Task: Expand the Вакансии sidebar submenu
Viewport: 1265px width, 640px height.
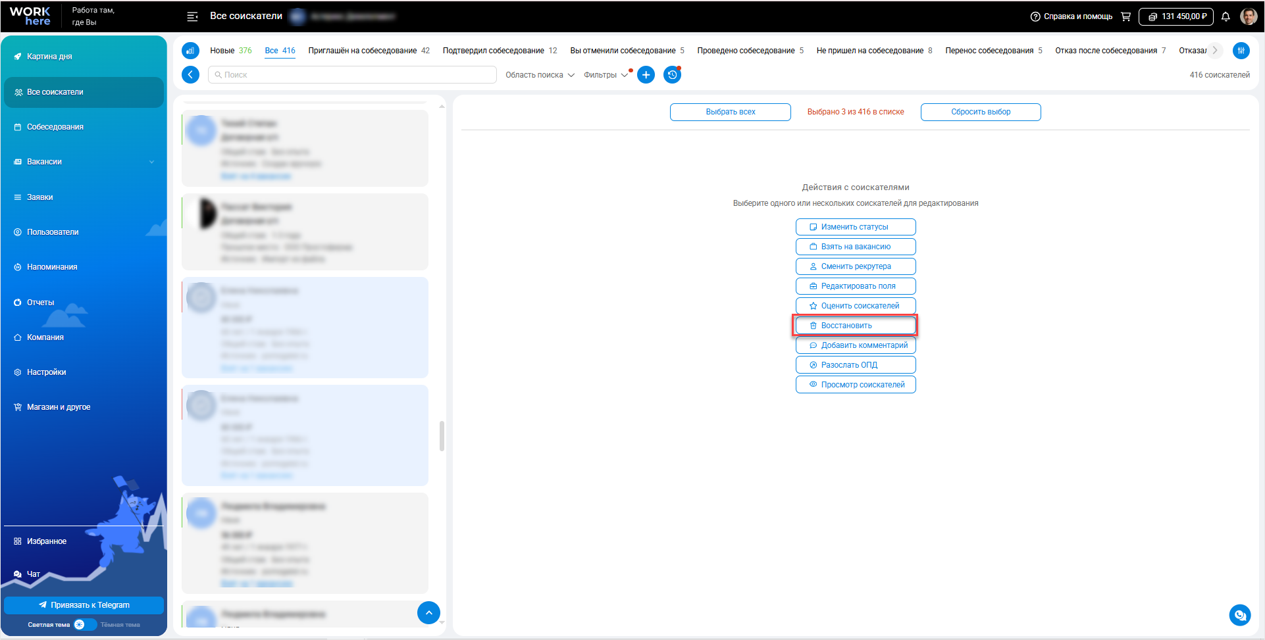Action: tap(152, 162)
